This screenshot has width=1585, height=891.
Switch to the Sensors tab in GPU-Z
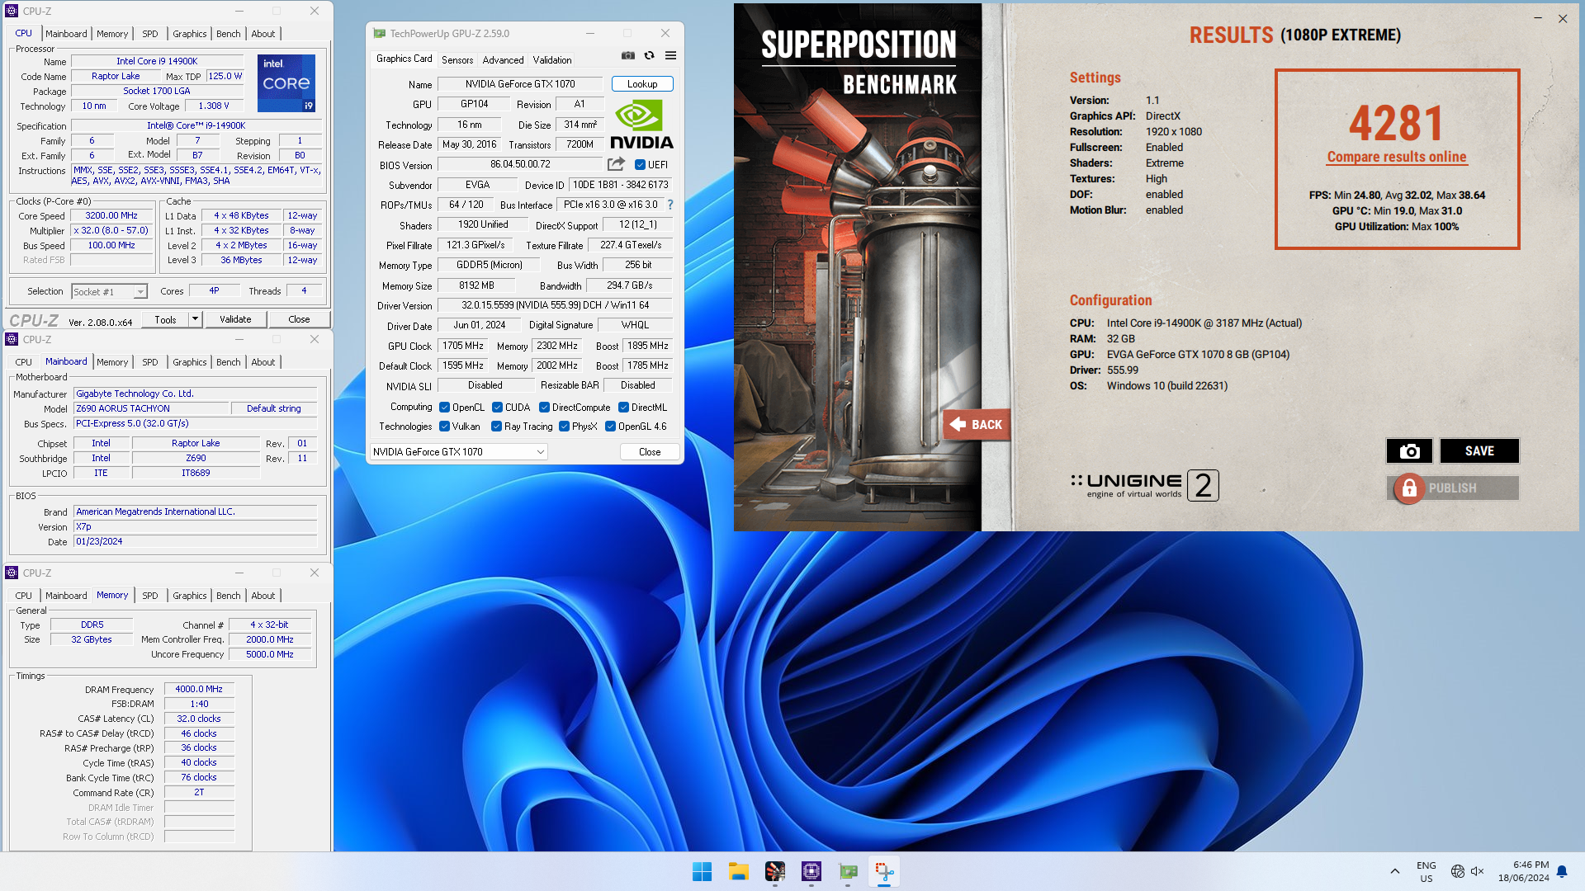tap(457, 60)
